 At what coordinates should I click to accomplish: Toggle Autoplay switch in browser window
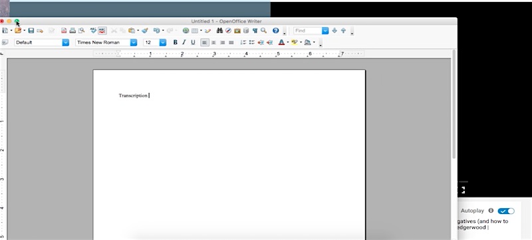(506, 211)
